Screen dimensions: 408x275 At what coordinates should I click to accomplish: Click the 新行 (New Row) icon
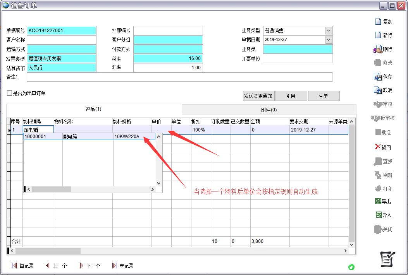click(x=378, y=35)
